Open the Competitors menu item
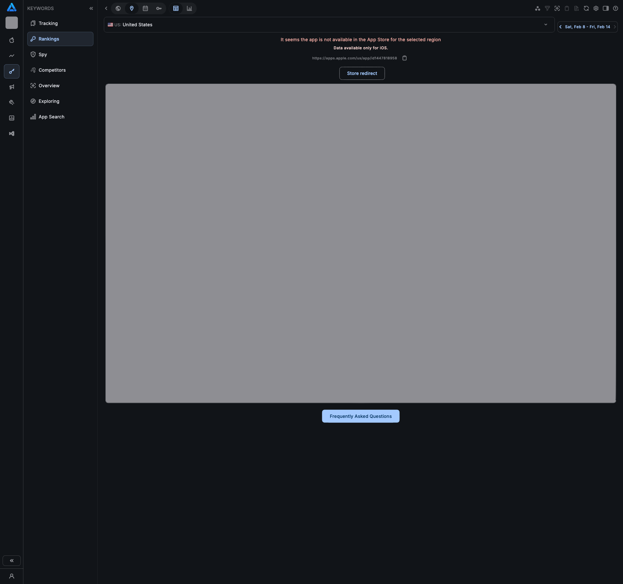623x584 pixels. pyautogui.click(x=52, y=70)
